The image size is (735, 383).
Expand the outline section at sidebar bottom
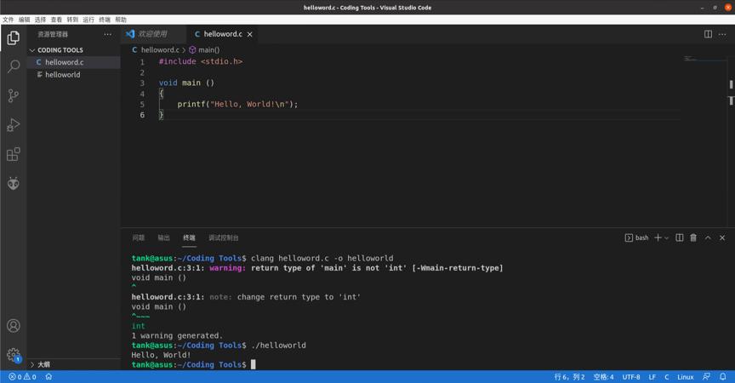[74, 364]
